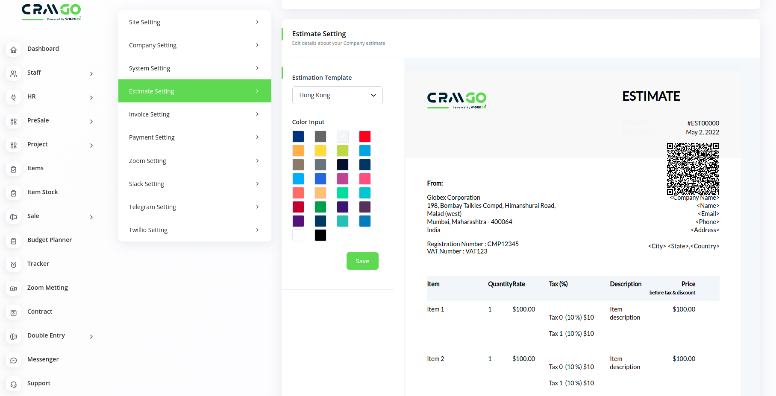
Task: Open Items page link
Action: [35, 168]
